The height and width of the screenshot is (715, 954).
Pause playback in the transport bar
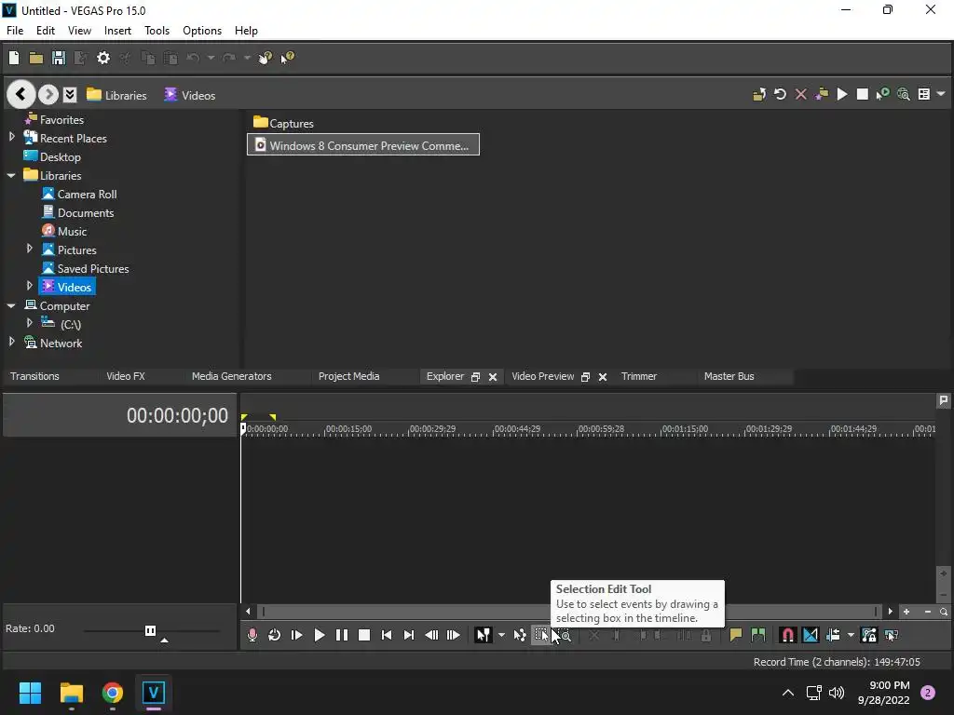(342, 635)
